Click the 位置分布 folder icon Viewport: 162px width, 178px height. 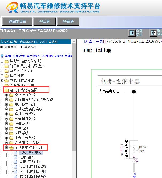coord(6,76)
